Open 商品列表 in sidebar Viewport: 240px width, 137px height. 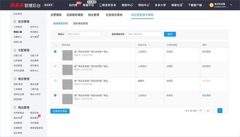click(34, 113)
